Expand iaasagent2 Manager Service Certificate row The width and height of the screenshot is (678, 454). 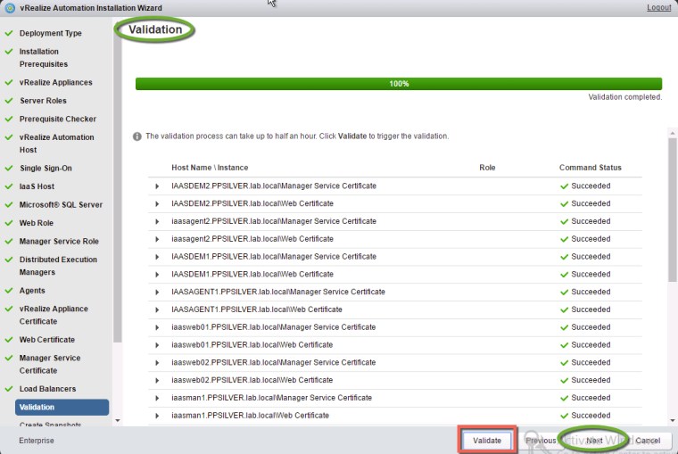click(x=157, y=222)
